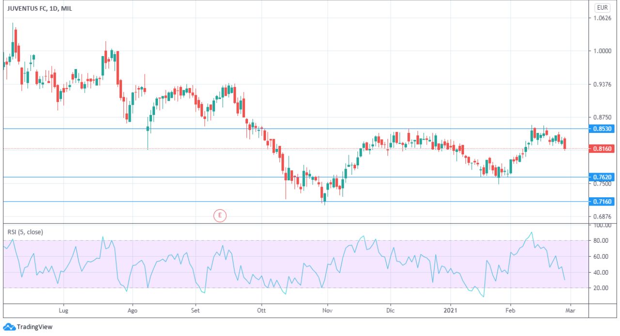Click the 0.7500 price axis value

tap(602, 184)
